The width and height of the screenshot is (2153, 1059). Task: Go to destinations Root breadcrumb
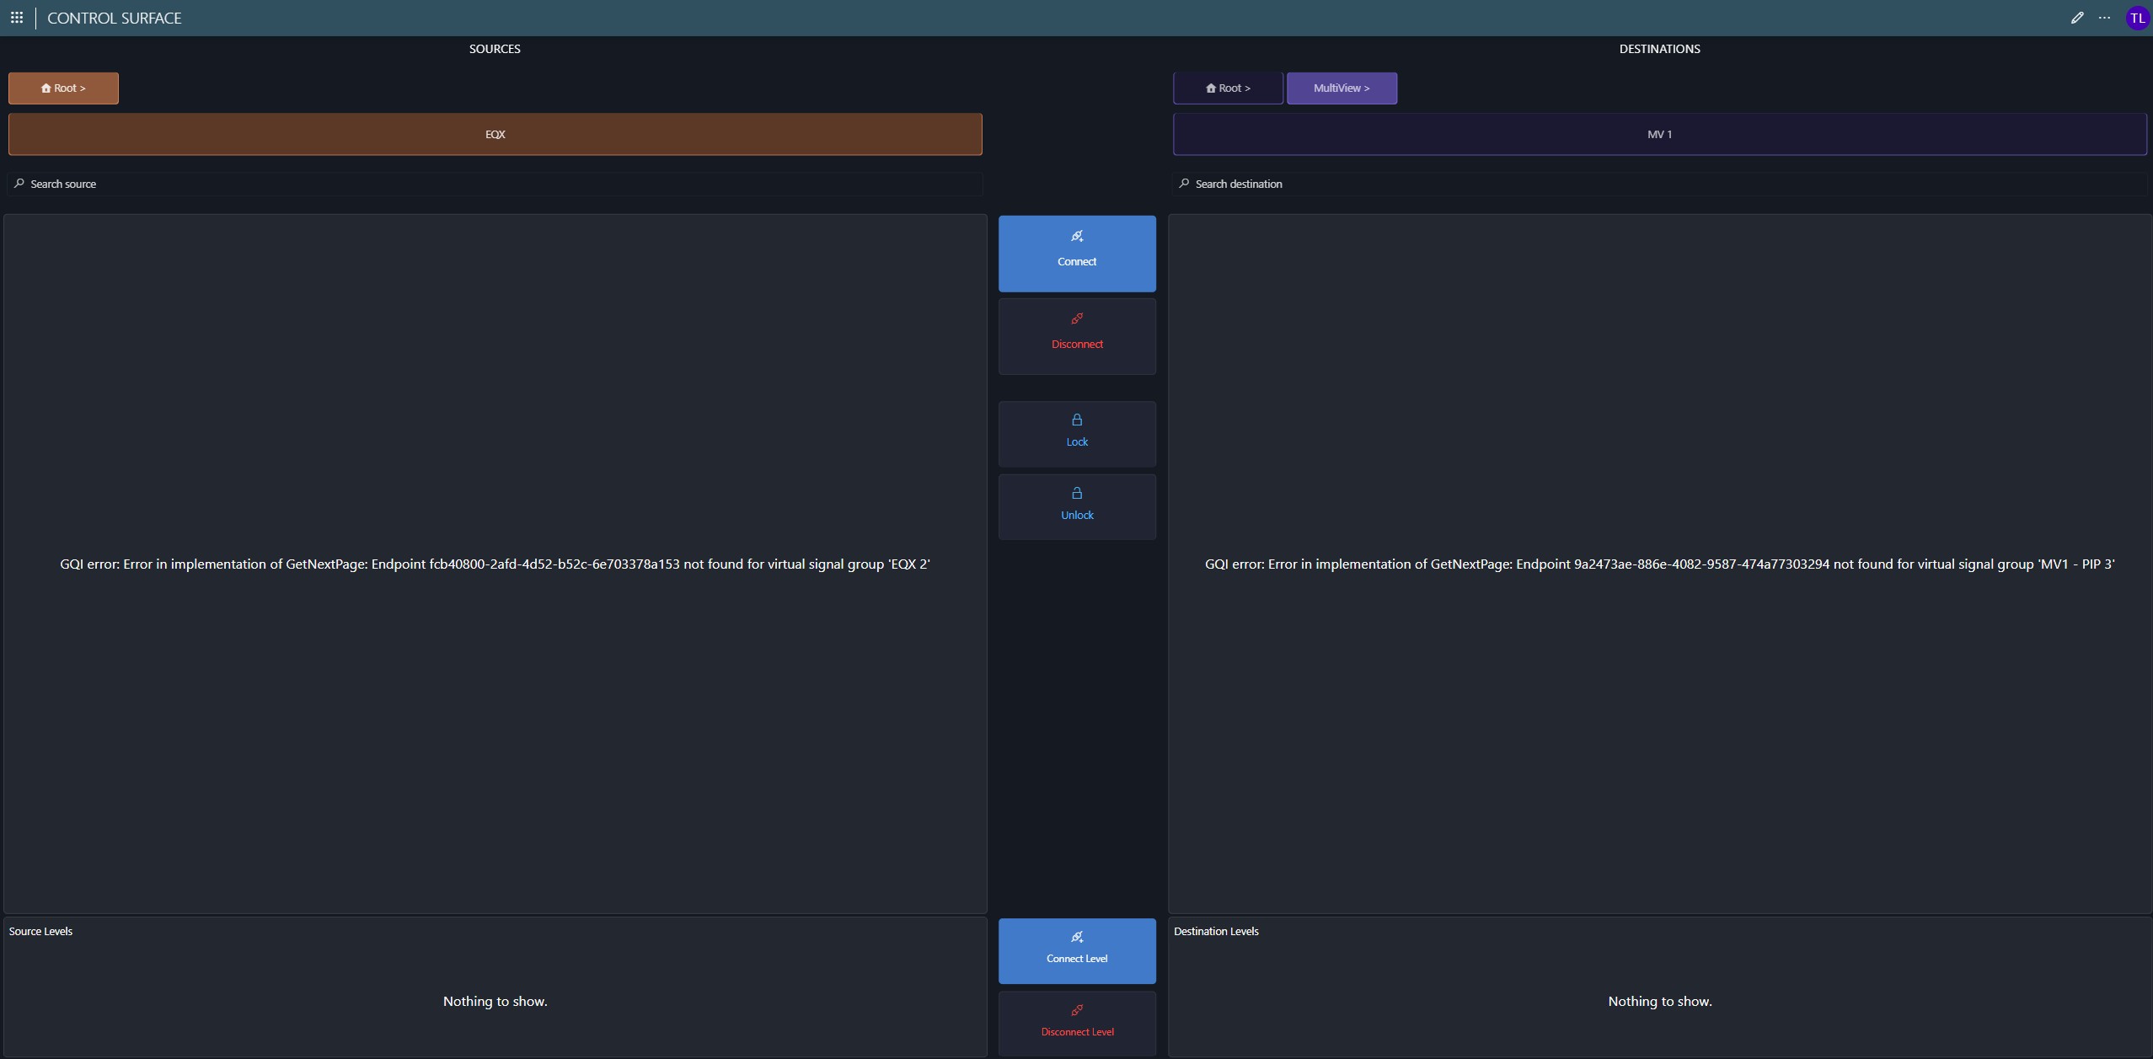[1227, 88]
